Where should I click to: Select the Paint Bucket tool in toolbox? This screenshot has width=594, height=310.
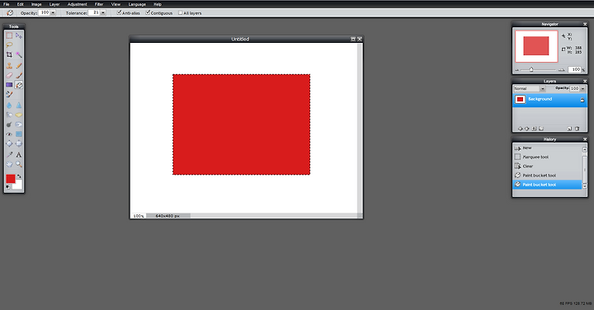(x=18, y=85)
